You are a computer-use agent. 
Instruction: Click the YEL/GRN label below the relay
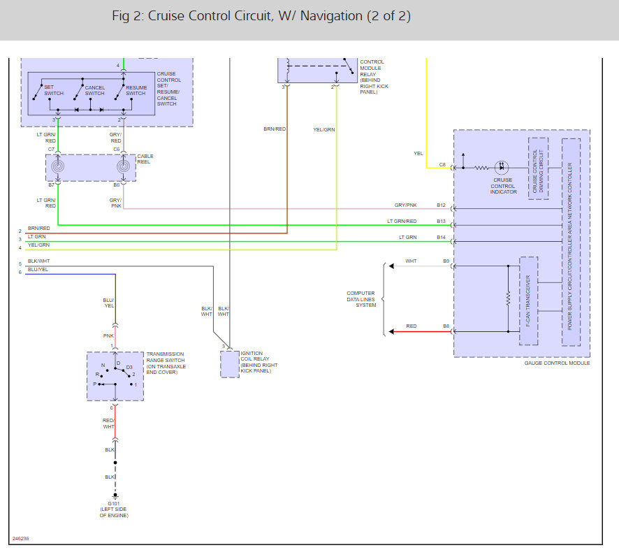pos(323,129)
